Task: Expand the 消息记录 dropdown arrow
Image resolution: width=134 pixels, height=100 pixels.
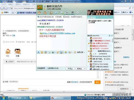Action: [85, 52]
